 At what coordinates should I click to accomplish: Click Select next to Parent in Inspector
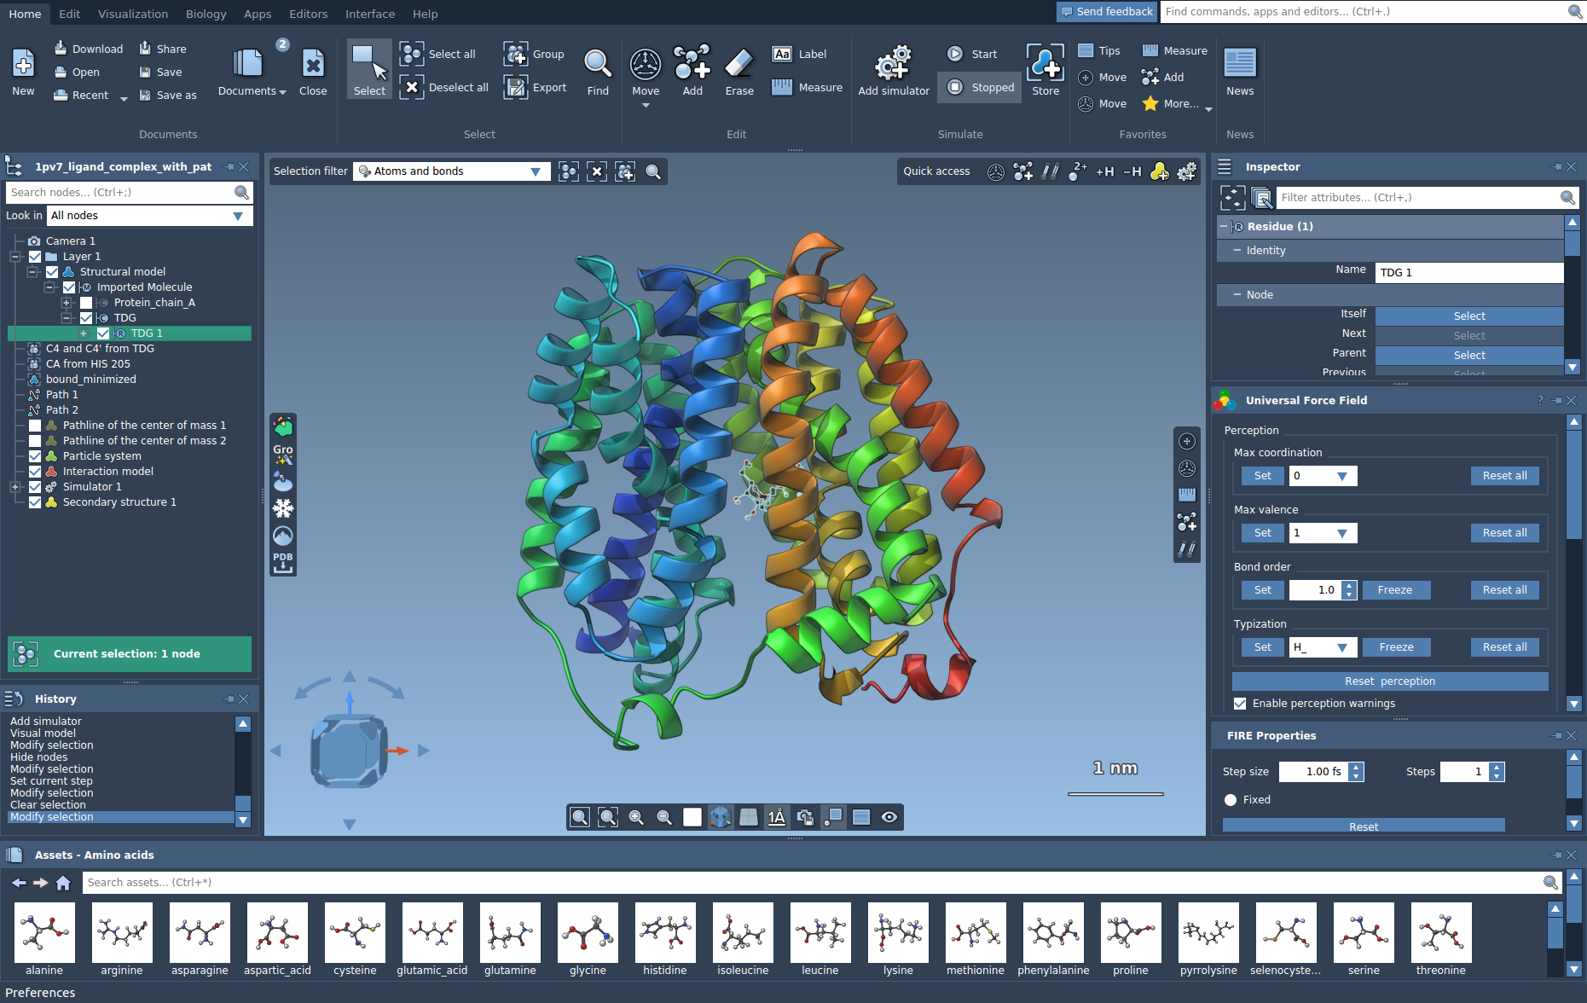coord(1469,355)
